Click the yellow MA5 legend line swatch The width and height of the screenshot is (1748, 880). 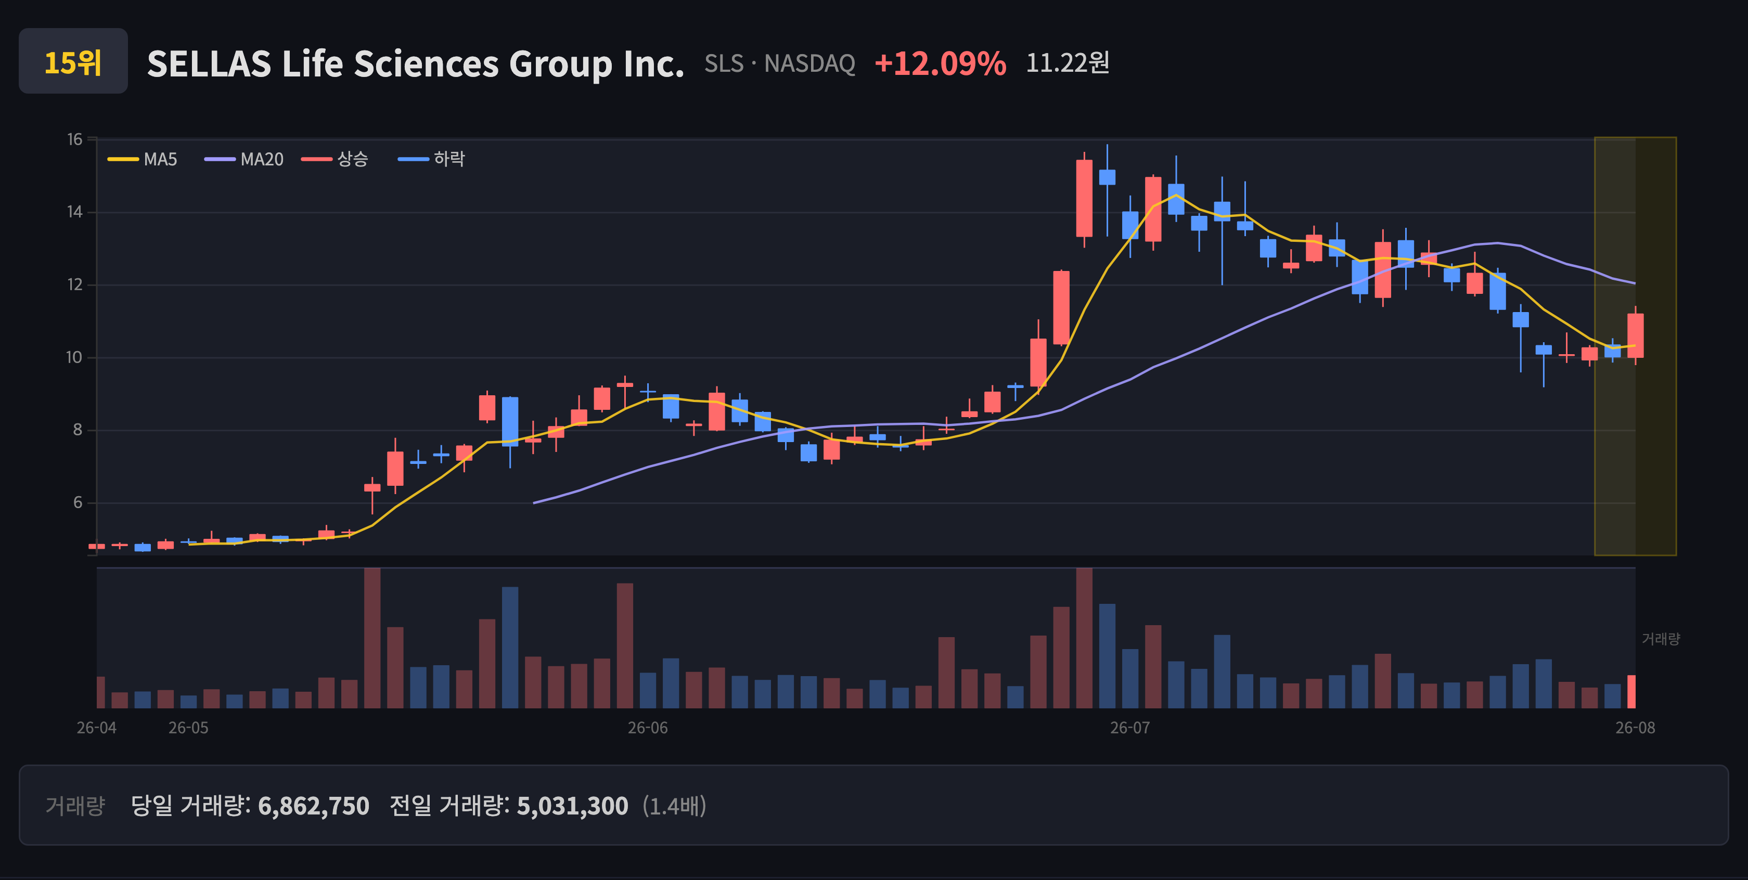point(123,160)
